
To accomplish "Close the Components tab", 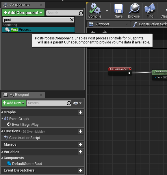I will point(41,5).
